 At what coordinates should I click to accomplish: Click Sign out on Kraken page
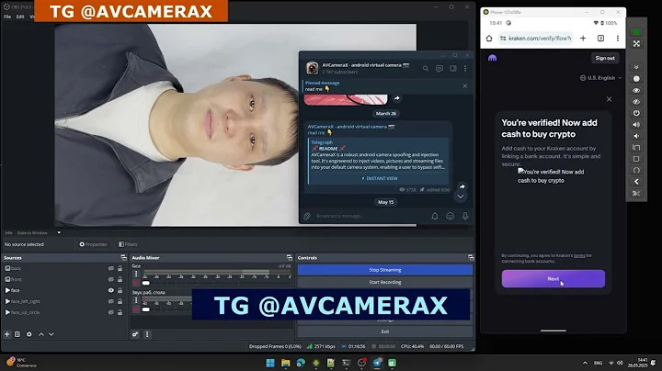[605, 58]
